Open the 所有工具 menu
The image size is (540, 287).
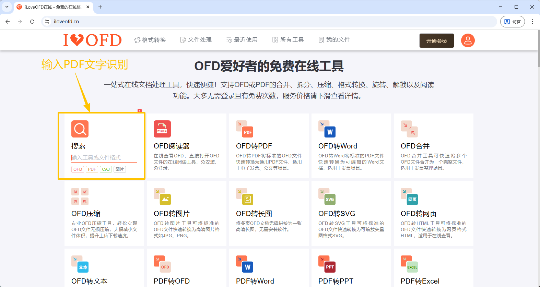point(288,40)
